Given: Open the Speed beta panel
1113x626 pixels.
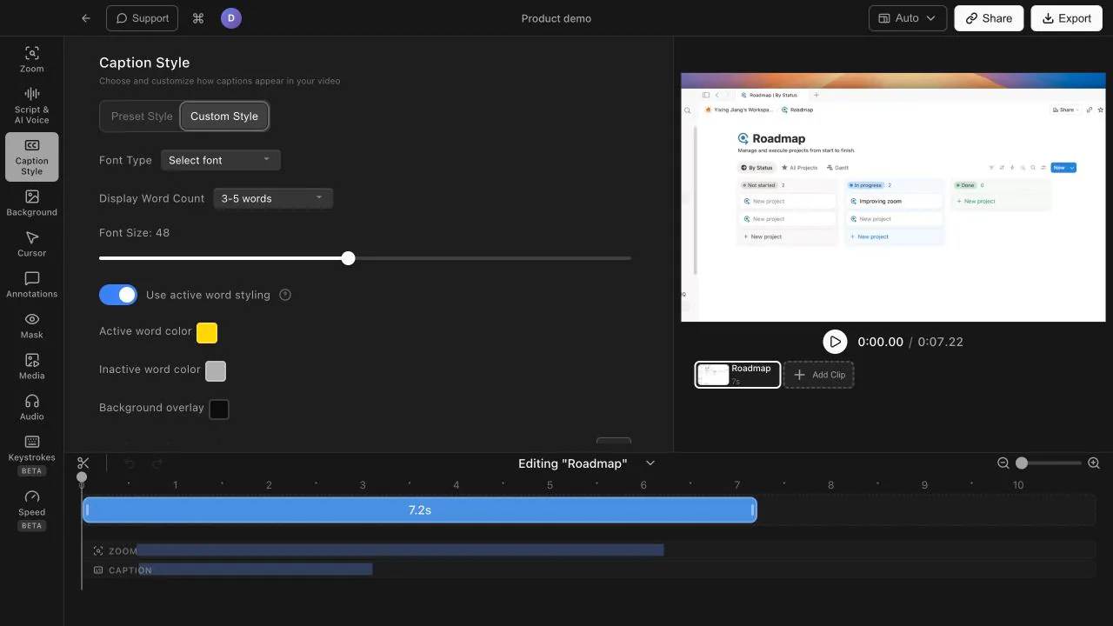Looking at the screenshot, I should click(31, 509).
